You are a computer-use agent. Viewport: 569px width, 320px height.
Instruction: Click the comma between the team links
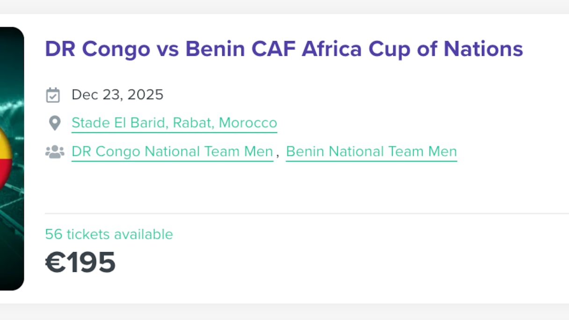(277, 153)
